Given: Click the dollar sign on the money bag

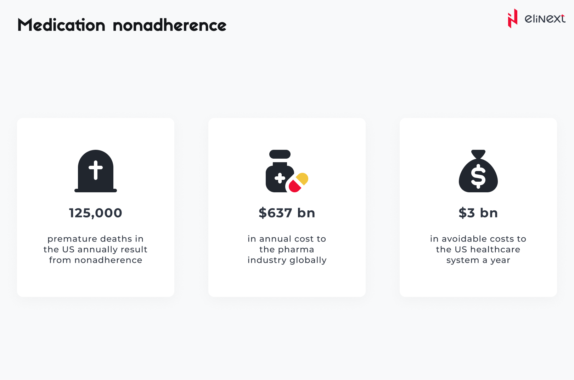Looking at the screenshot, I should [478, 176].
